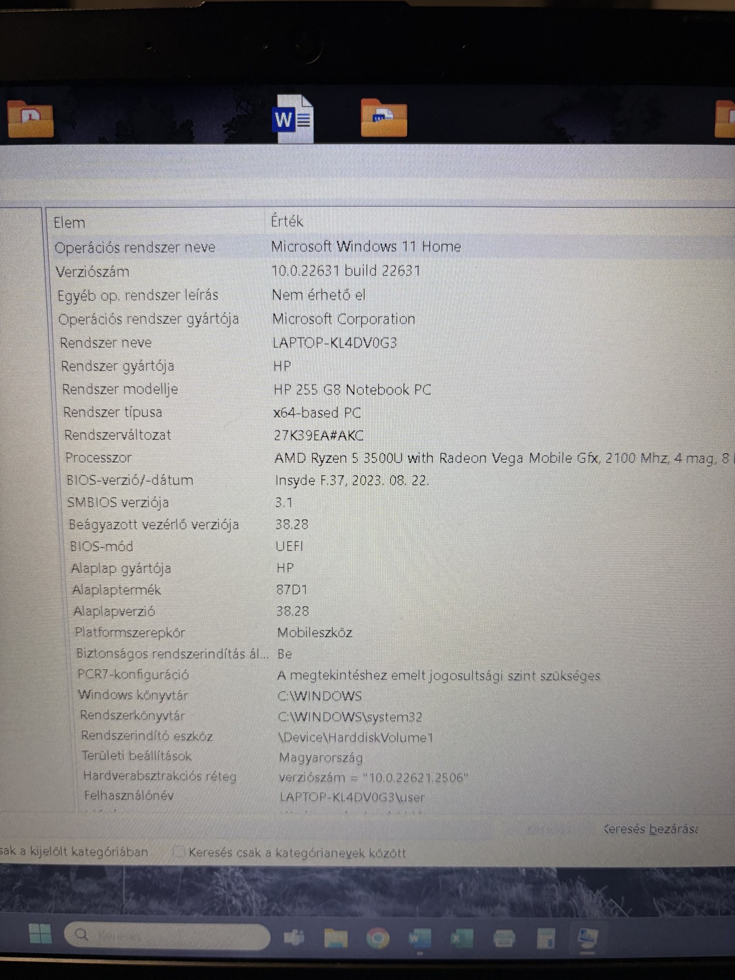Click the value 'C:\WINDOWS\system32'
This screenshot has height=980, width=735.
click(x=350, y=717)
